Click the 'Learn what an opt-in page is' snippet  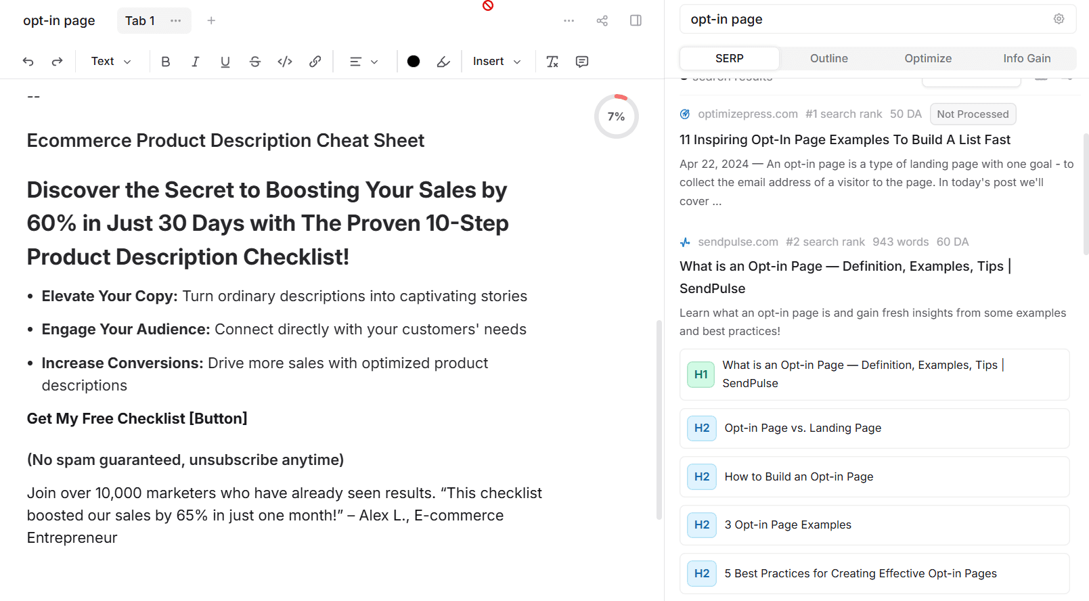[x=872, y=322]
